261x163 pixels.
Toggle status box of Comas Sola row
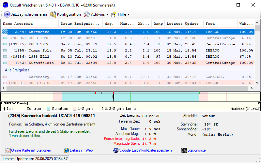point(5,51)
